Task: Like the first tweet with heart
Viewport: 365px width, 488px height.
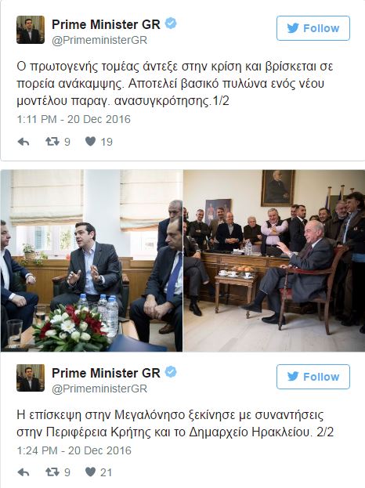Action: (91, 142)
